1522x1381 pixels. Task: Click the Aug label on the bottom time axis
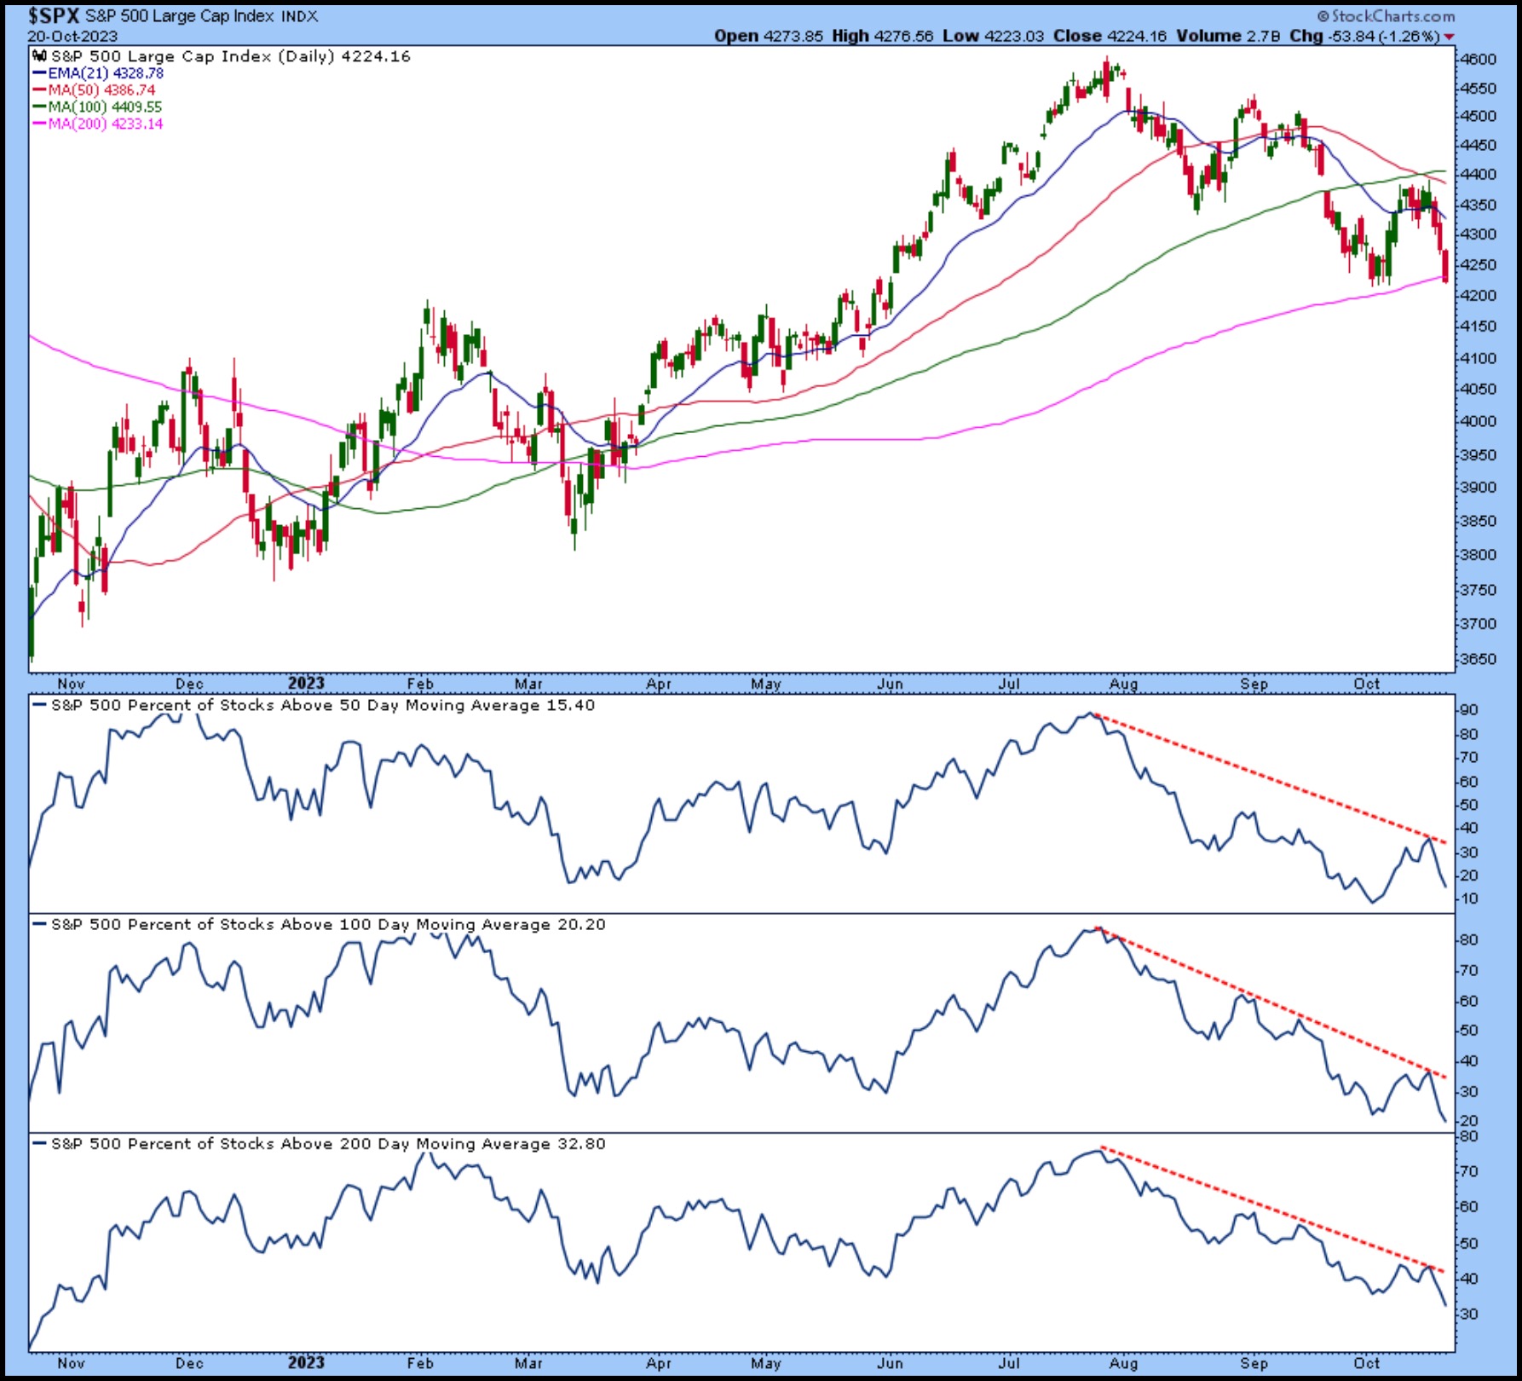[x=1124, y=1363]
